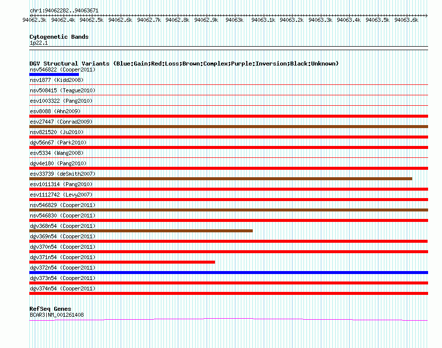Click the nsv1877 (Kidd2008) variant label

(57, 80)
